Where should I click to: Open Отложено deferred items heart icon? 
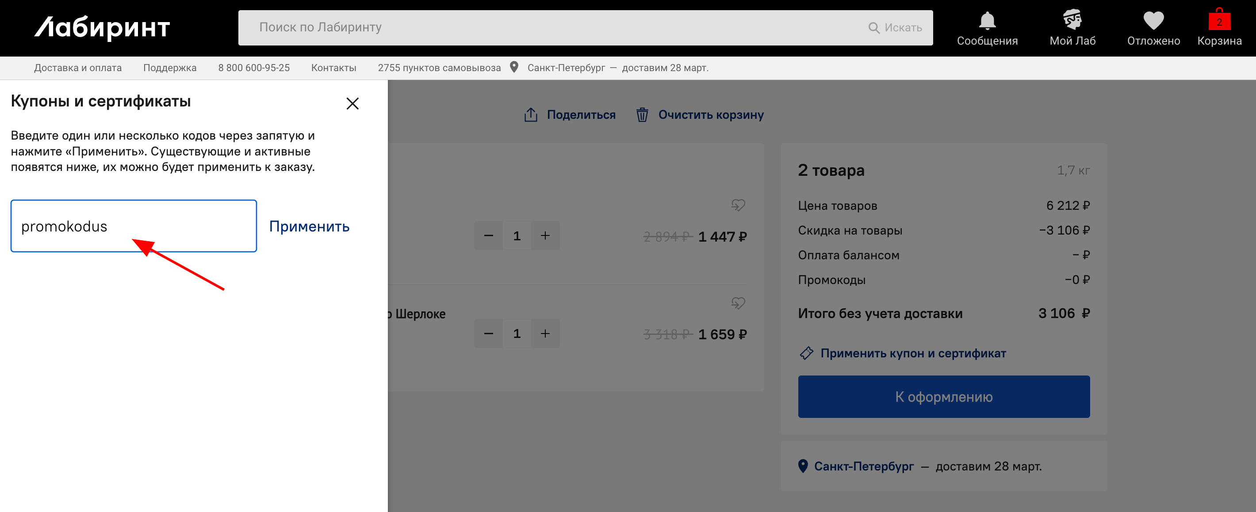point(1153,20)
